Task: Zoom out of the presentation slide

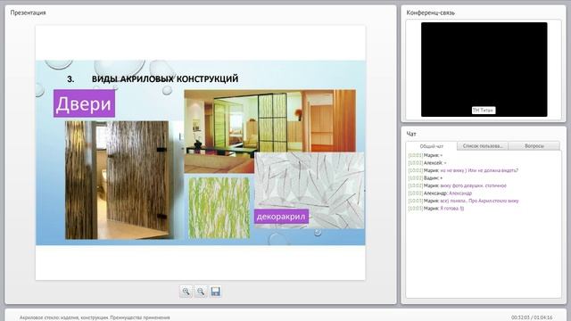Action: pyautogui.click(x=201, y=292)
